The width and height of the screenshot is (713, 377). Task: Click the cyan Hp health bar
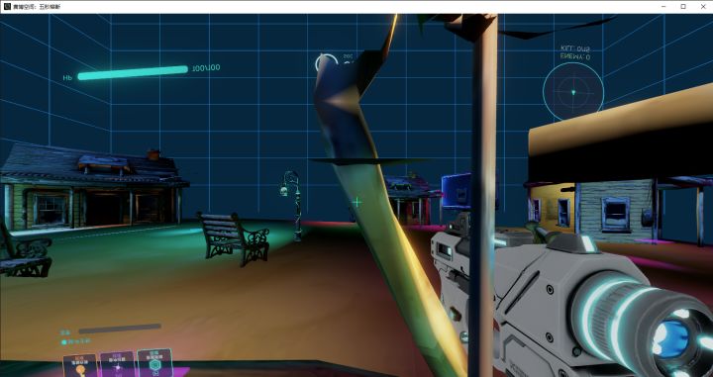(133, 72)
